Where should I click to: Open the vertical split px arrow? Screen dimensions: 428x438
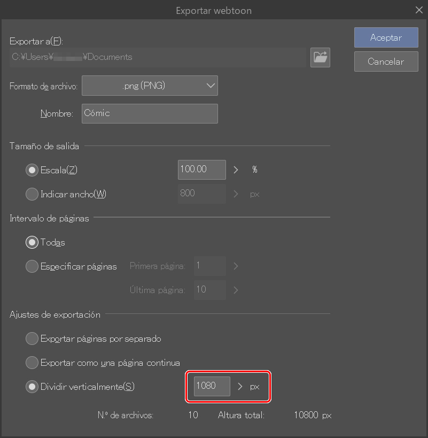240,387
